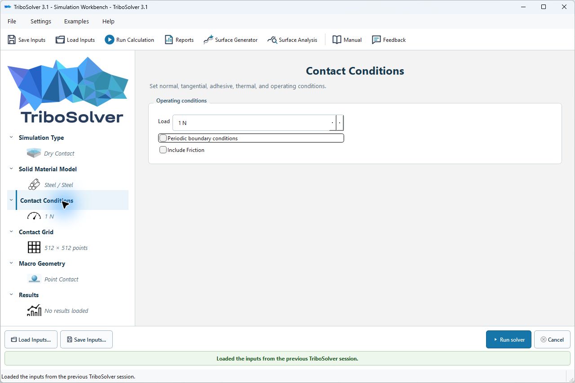Select the Steel / Steel material icon
Screen dimensions: 575x383
(34, 185)
